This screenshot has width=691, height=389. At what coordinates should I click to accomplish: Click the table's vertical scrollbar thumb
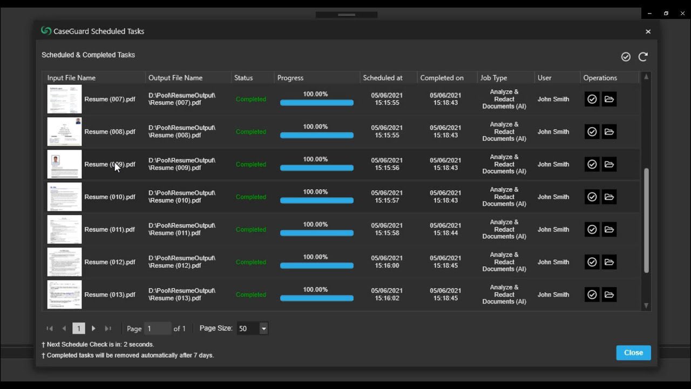coord(646,220)
